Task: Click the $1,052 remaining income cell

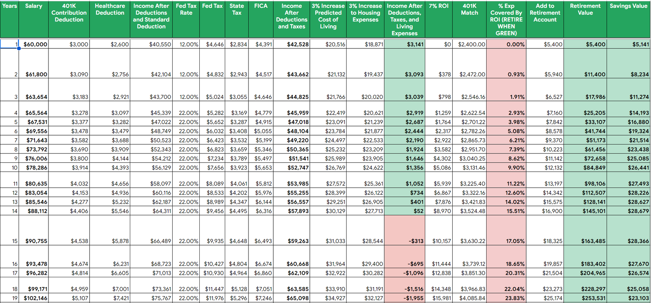Action: coord(405,180)
